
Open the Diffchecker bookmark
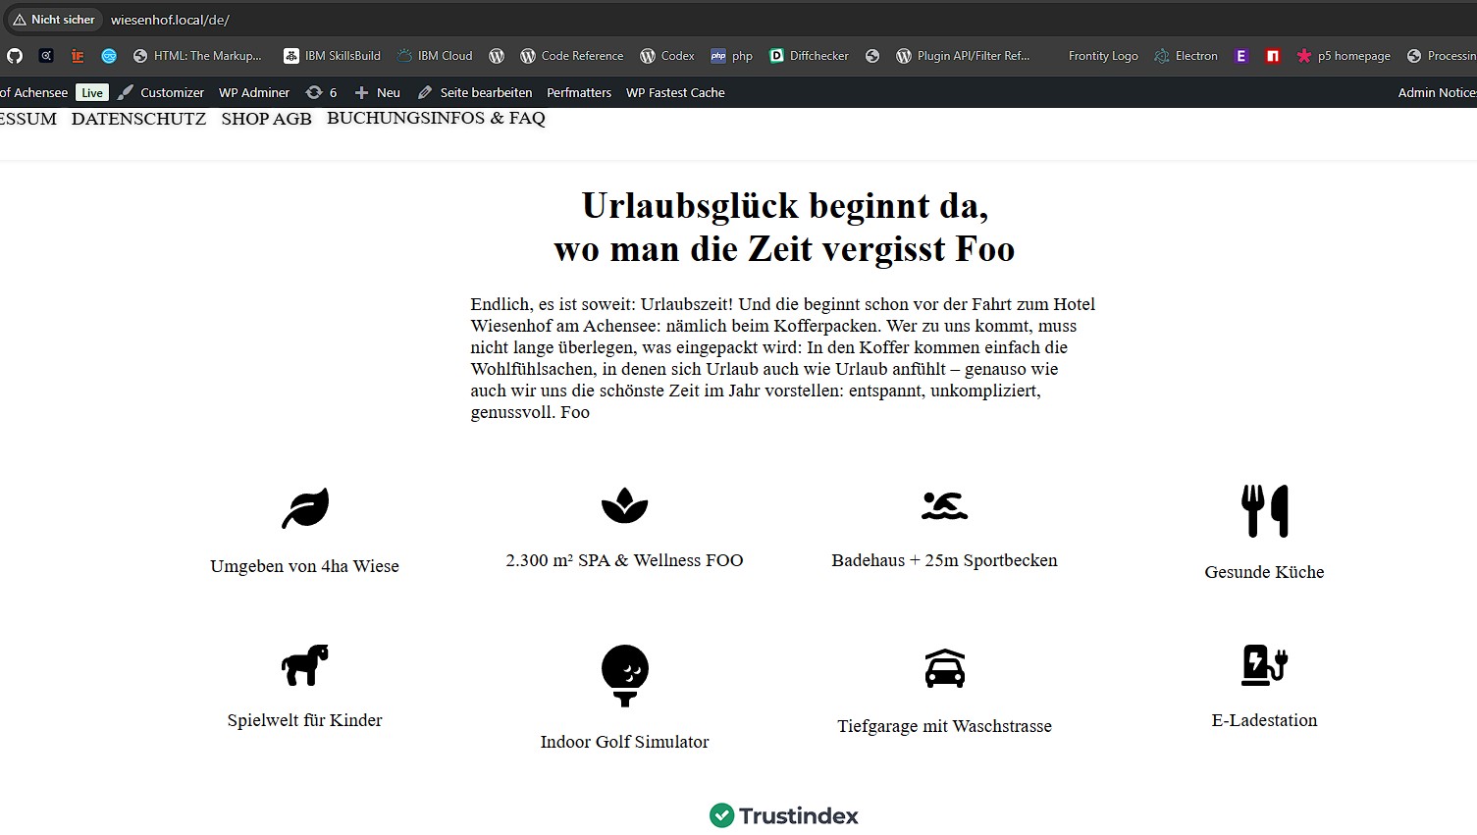pyautogui.click(x=809, y=56)
